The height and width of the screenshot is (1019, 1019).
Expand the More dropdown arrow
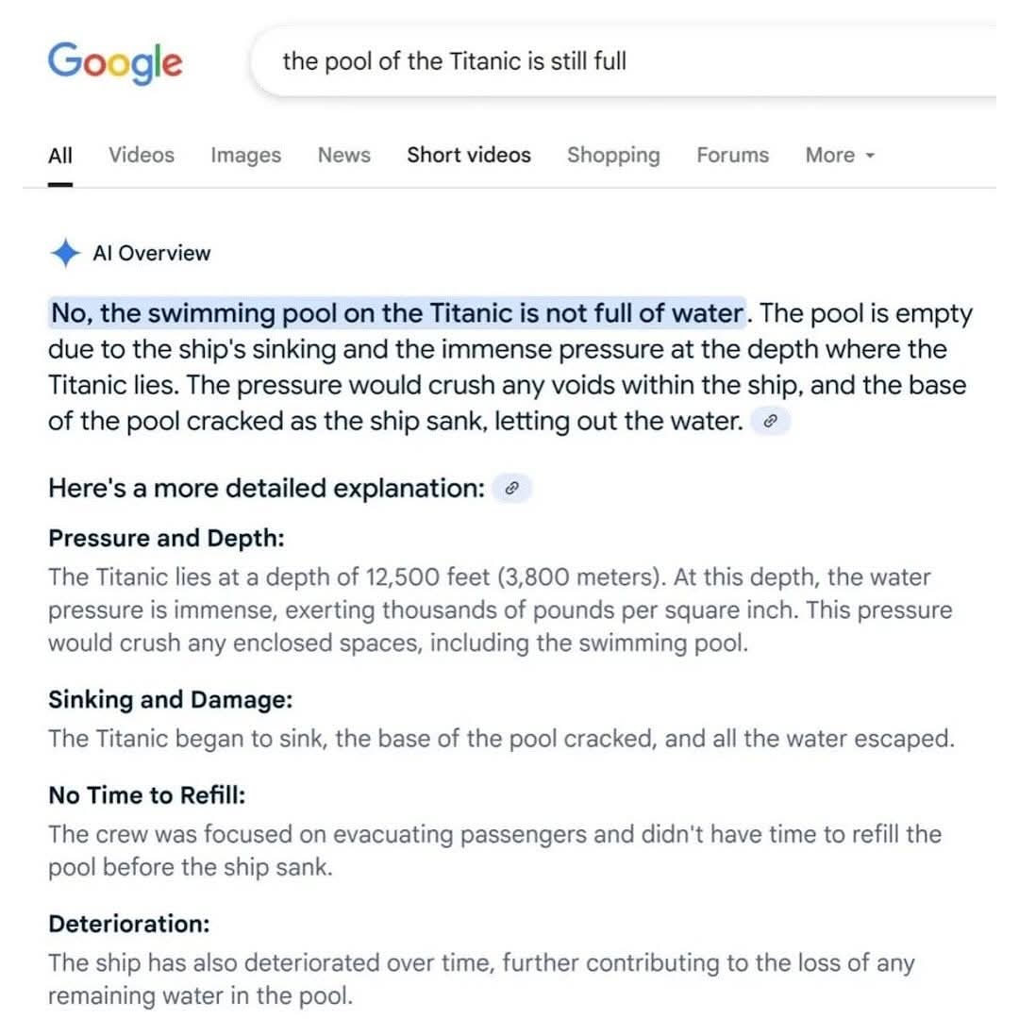(x=870, y=156)
